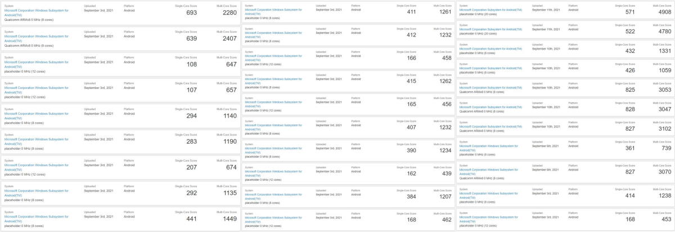Open the system link with multi-core 1190
675x232 pixels.
tap(36, 140)
